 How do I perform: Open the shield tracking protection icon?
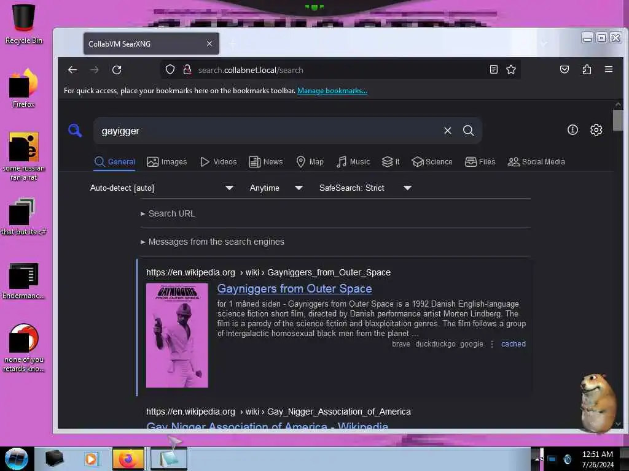(170, 70)
